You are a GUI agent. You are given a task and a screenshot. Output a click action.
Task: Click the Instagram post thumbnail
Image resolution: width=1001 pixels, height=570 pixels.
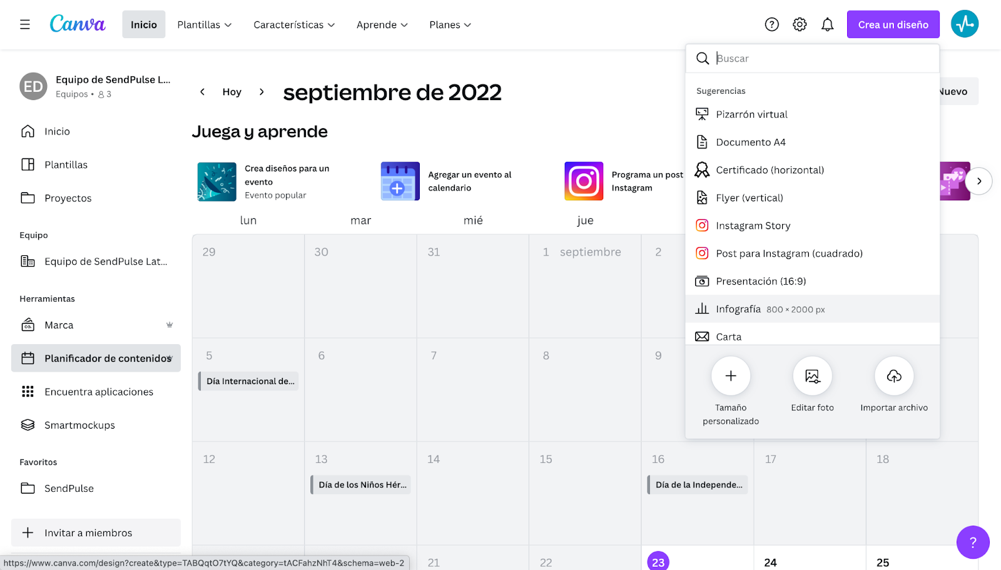(584, 181)
